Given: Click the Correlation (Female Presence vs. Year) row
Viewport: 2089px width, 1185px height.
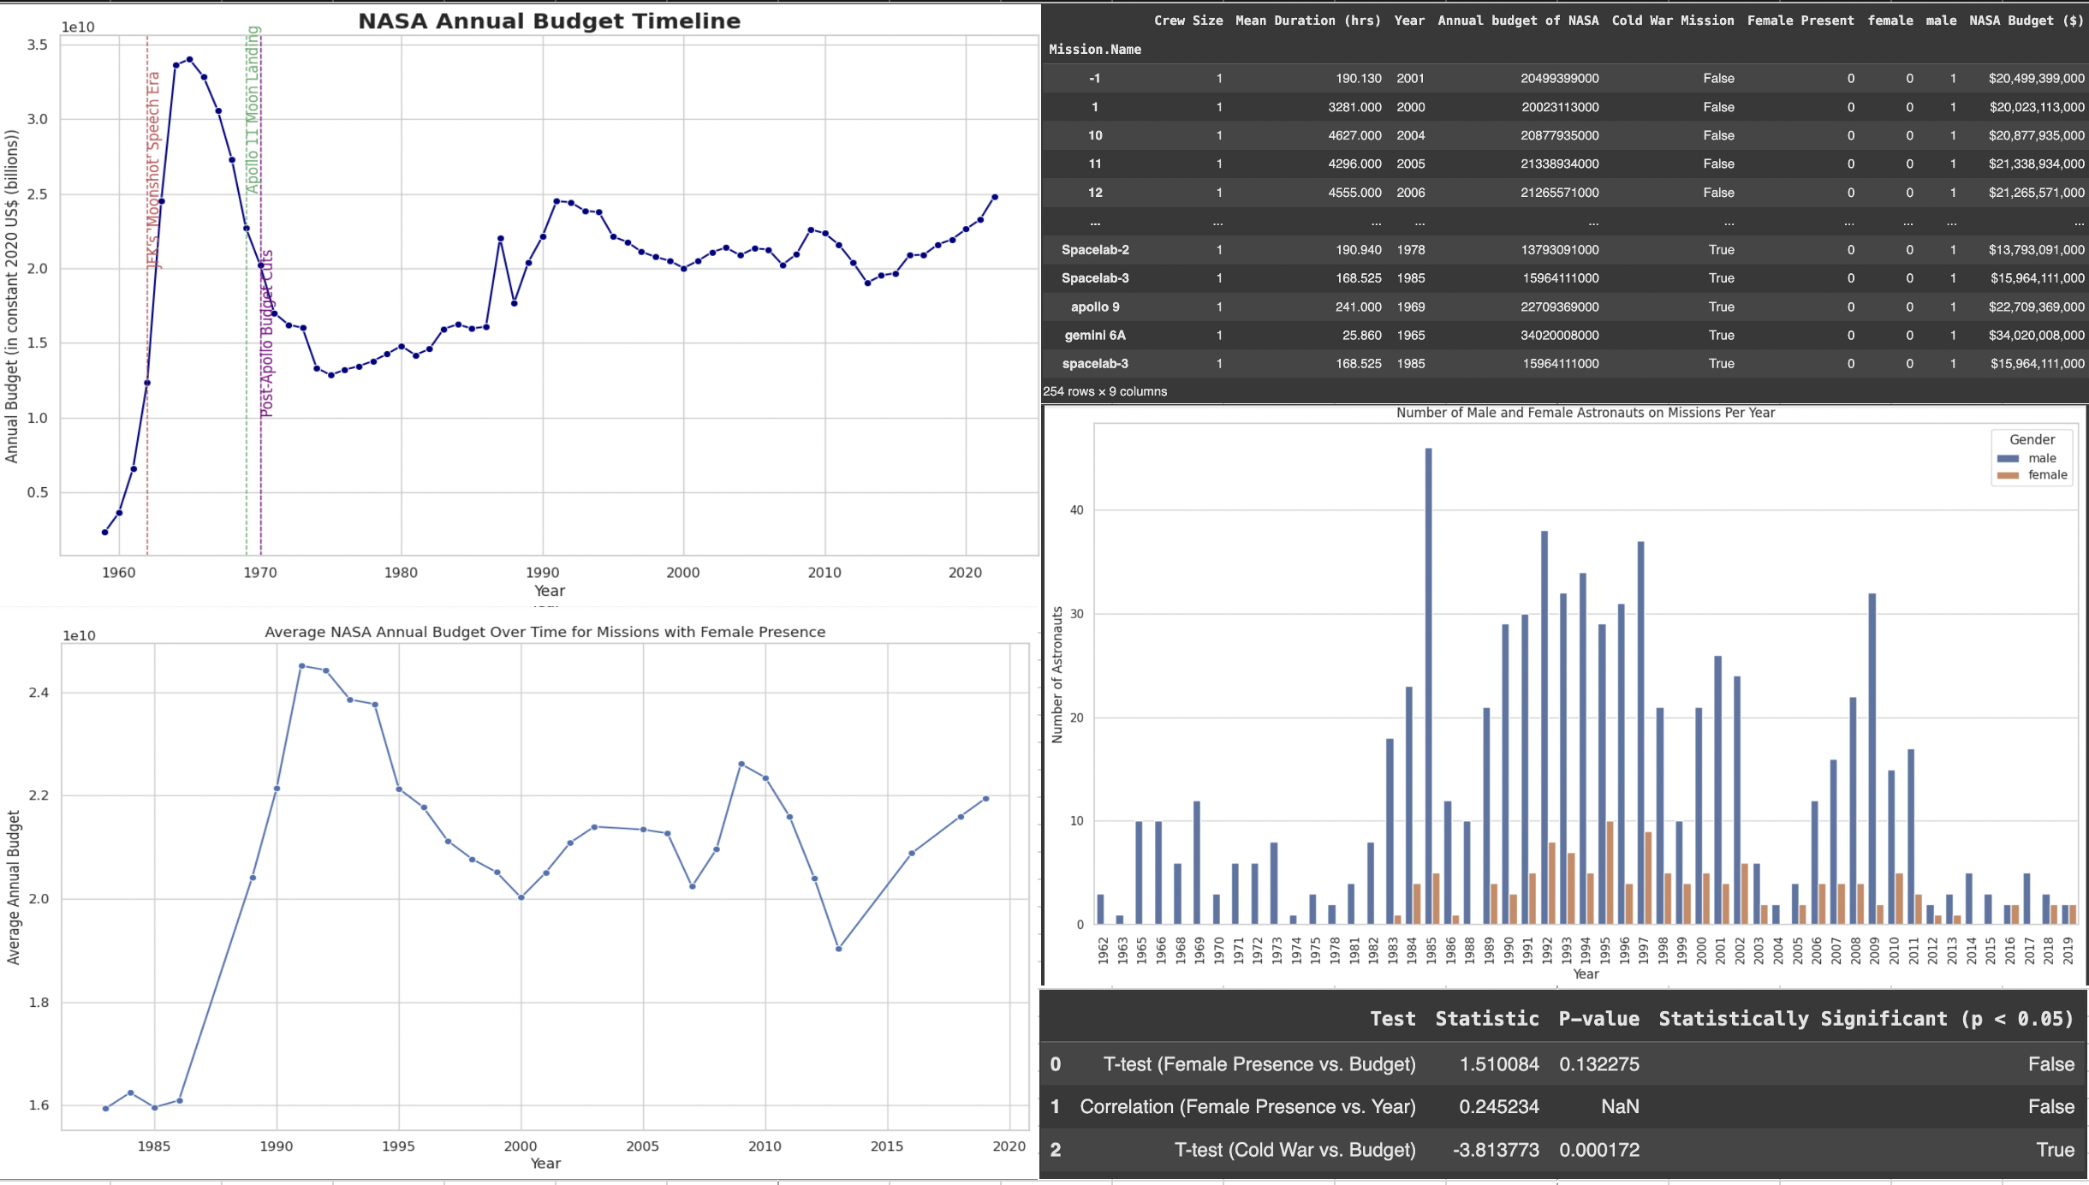Looking at the screenshot, I should pyautogui.click(x=1247, y=1107).
